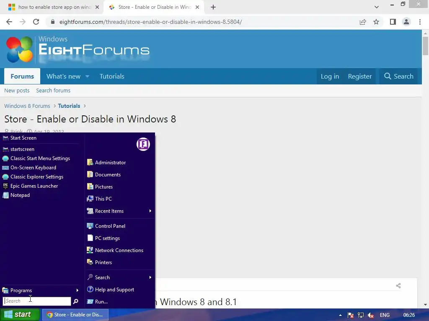Click the PC settings icon
429x321 pixels.
click(90, 238)
